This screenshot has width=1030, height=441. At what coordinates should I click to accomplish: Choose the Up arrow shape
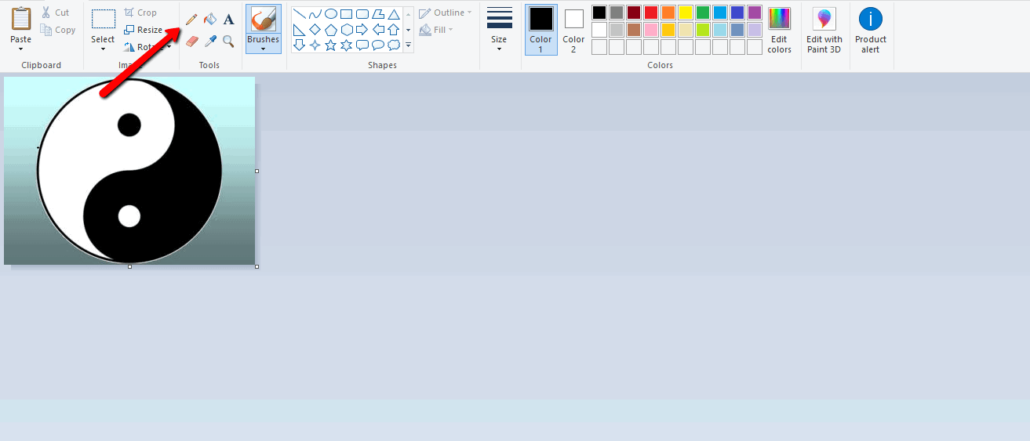pyautogui.click(x=394, y=30)
